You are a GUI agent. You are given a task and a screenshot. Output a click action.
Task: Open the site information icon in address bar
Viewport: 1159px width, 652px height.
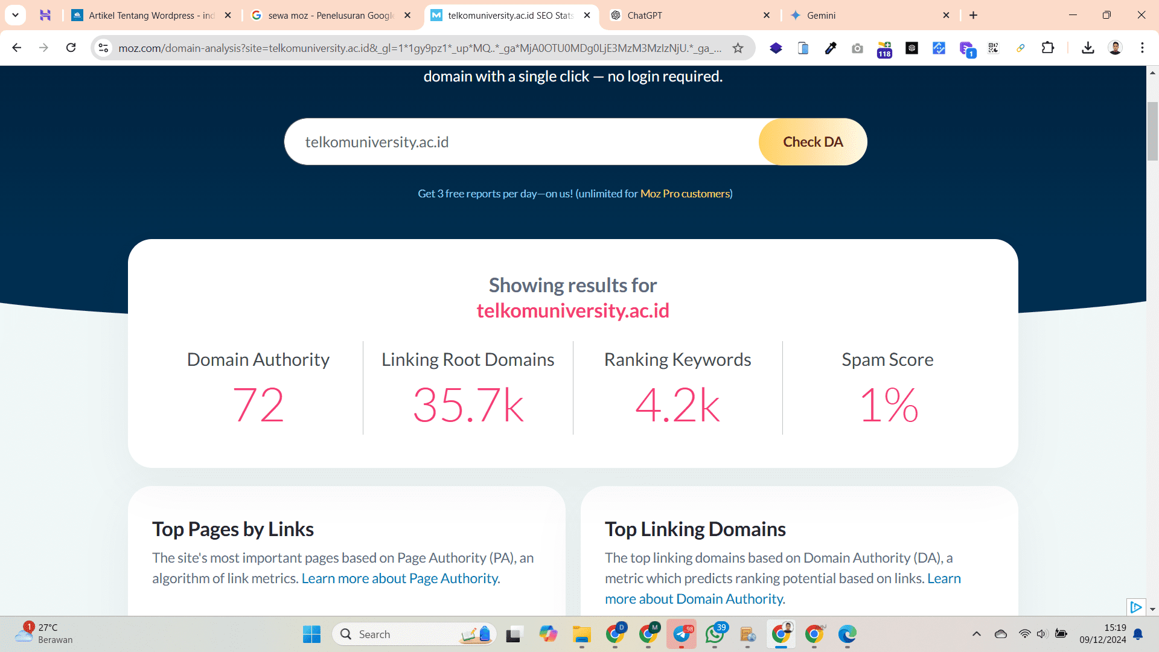click(104, 48)
